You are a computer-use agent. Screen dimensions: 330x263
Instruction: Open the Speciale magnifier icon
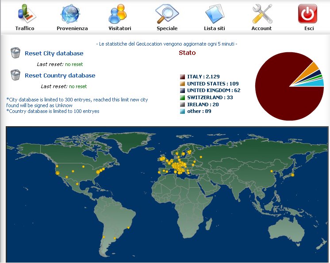click(x=167, y=14)
